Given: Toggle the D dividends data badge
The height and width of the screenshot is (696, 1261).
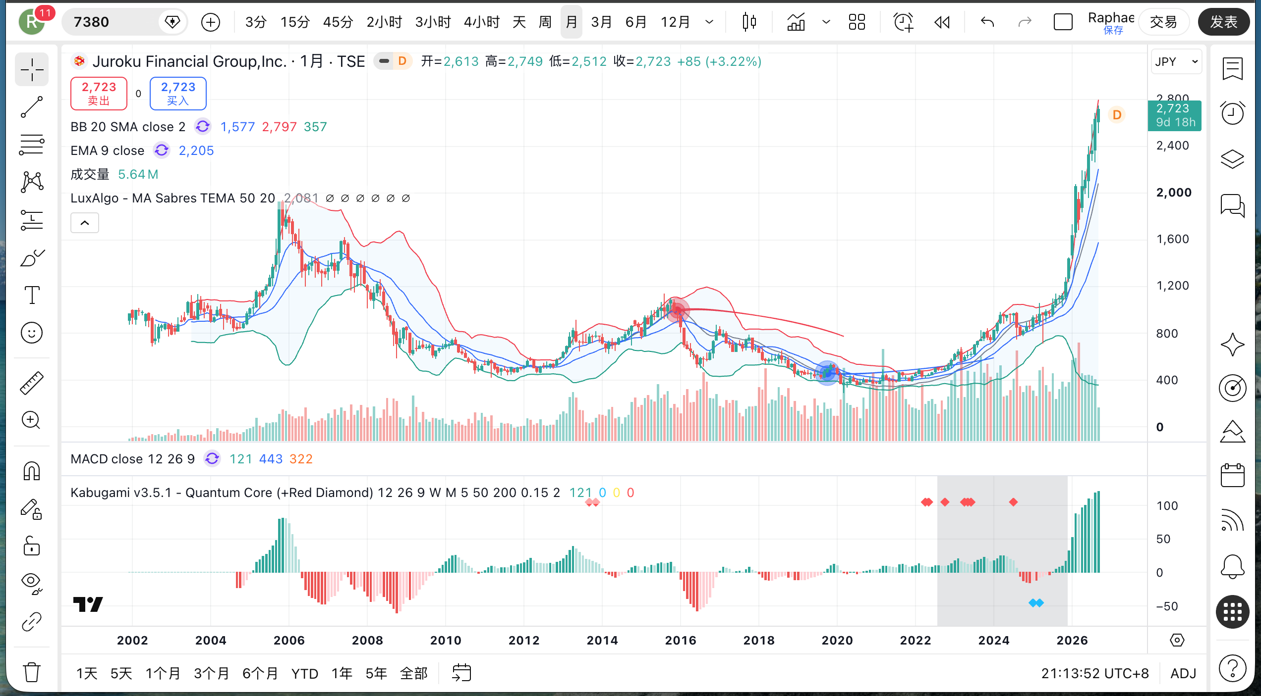Looking at the screenshot, I should tap(402, 61).
